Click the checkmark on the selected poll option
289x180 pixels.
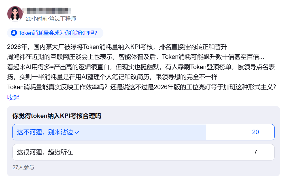[x=77, y=132]
